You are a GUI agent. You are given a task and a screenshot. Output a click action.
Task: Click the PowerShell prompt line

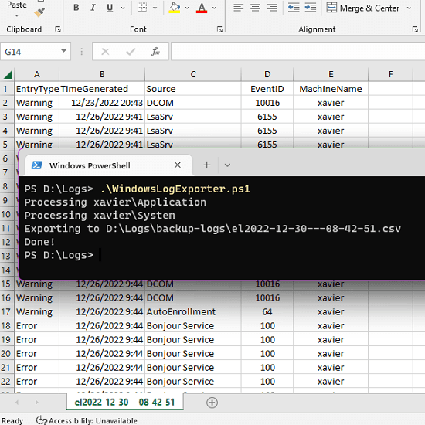tap(63, 255)
